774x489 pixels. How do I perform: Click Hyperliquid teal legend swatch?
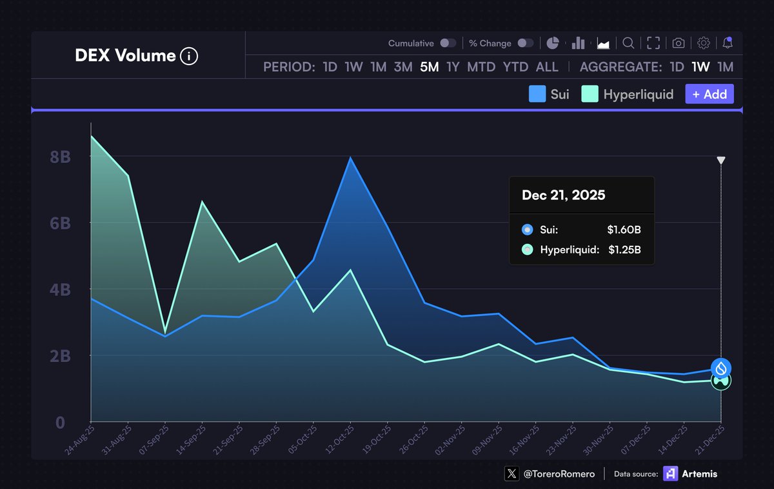coord(590,94)
